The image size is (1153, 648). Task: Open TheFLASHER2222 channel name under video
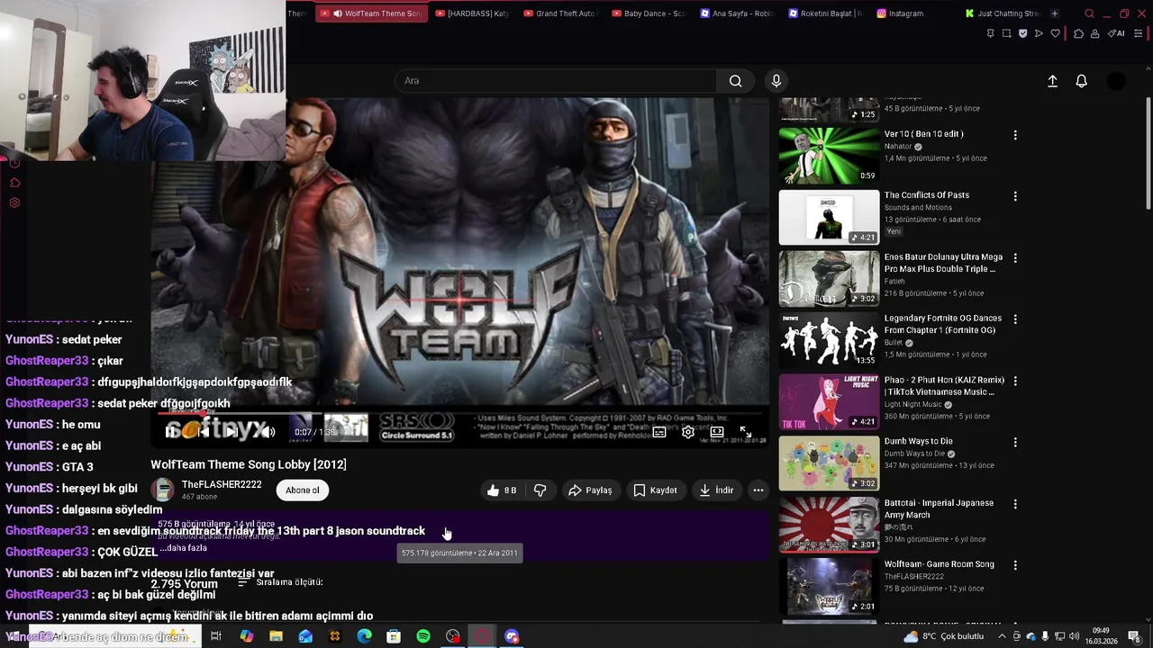click(x=222, y=484)
